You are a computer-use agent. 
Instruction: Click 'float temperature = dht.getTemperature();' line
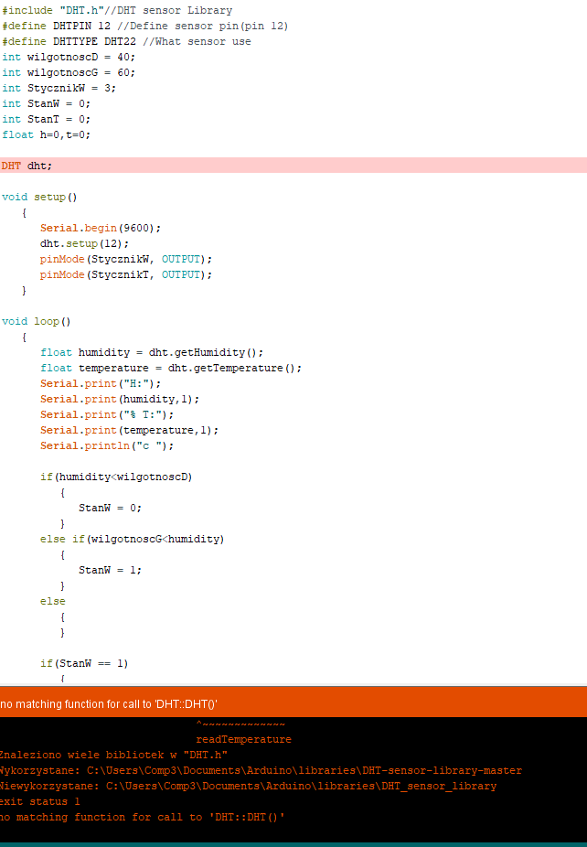tap(171, 369)
